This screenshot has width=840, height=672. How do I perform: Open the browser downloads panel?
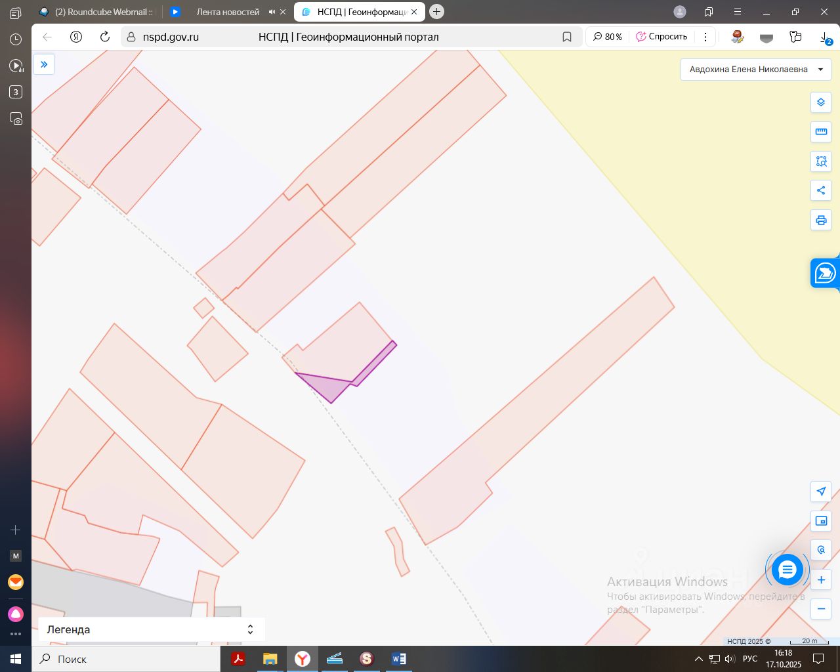pos(826,37)
